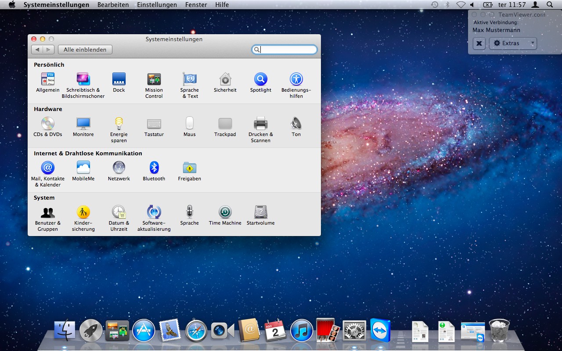The width and height of the screenshot is (562, 351).
Task: Open the Fenster menu
Action: (x=196, y=5)
